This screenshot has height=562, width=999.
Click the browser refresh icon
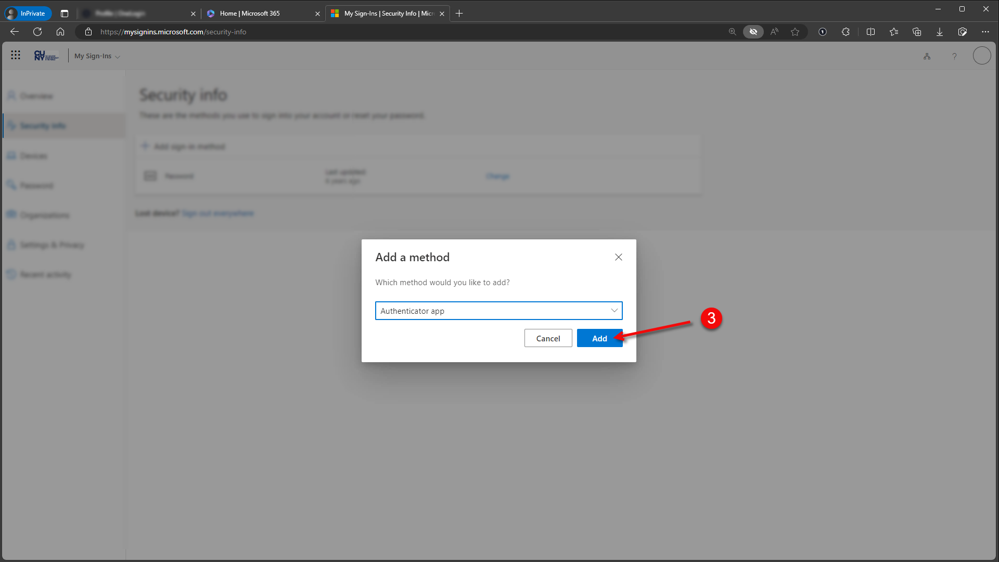(x=37, y=32)
